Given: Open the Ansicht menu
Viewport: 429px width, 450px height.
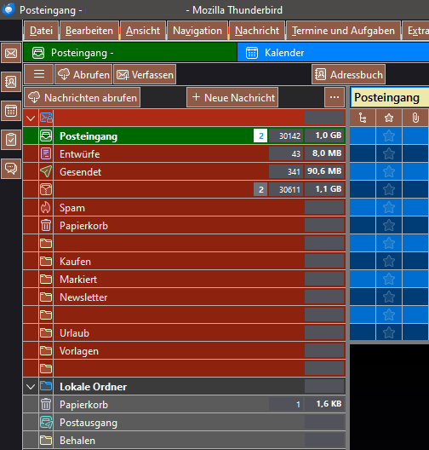Looking at the screenshot, I should pyautogui.click(x=143, y=31).
